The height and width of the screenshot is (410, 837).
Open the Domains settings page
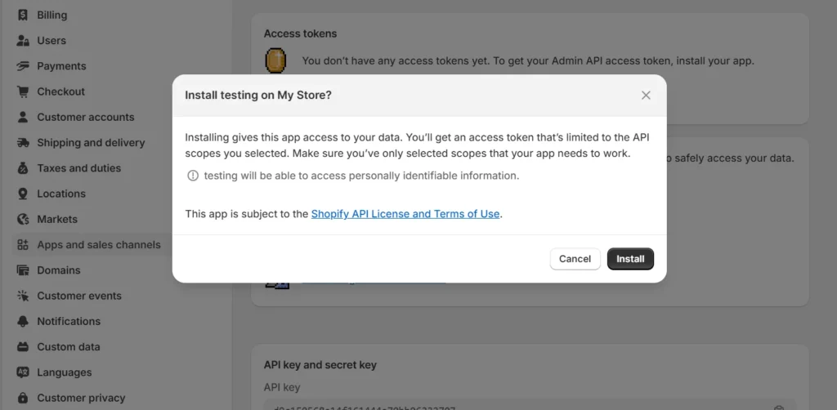(58, 270)
